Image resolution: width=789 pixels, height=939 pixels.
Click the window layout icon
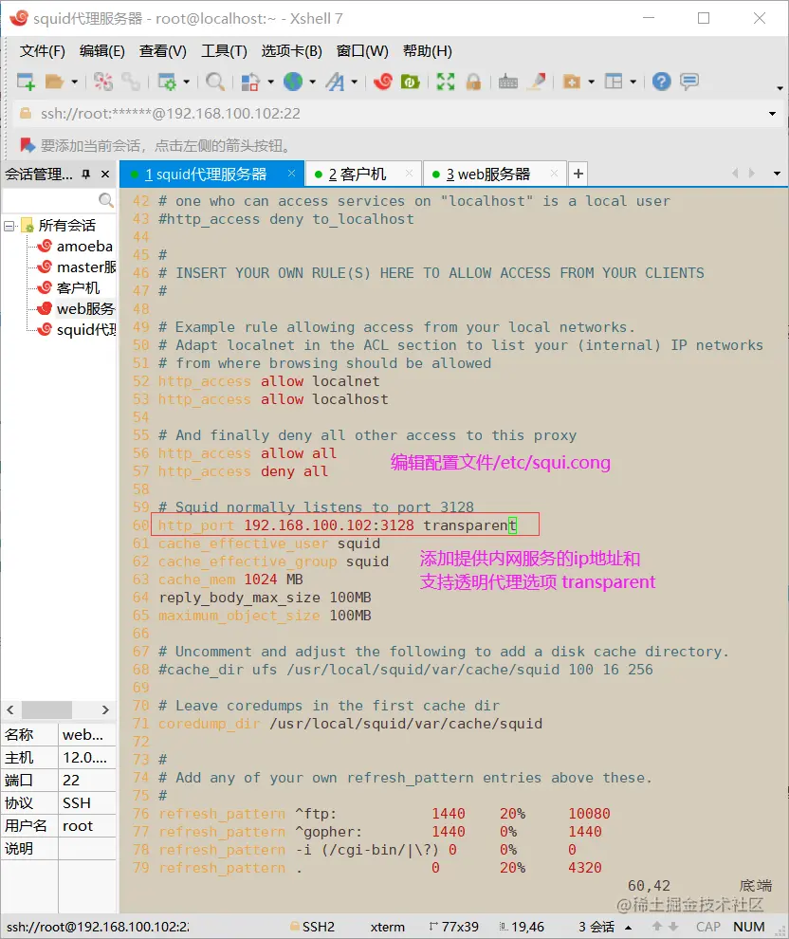614,82
